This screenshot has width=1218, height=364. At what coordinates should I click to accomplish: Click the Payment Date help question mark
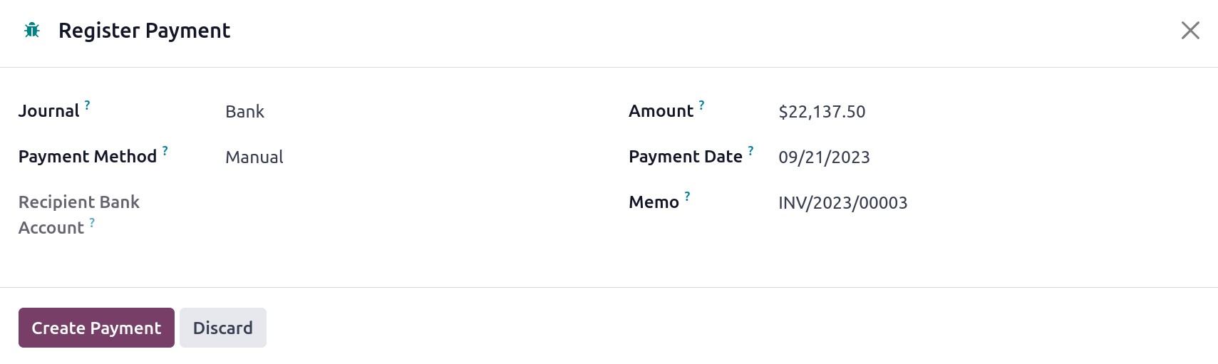tap(750, 151)
